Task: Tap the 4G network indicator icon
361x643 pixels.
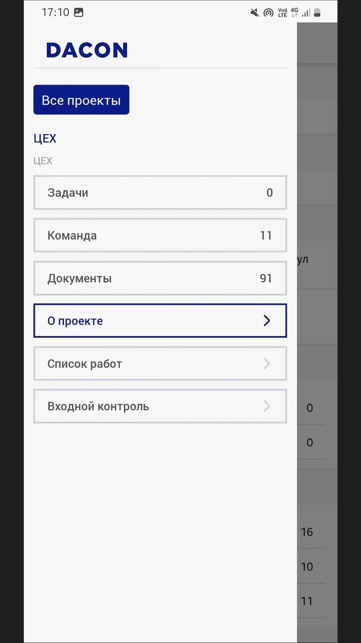Action: coord(294,12)
